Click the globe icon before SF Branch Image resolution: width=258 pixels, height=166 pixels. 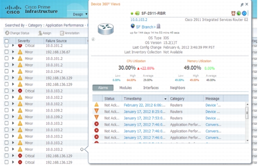click(133, 26)
